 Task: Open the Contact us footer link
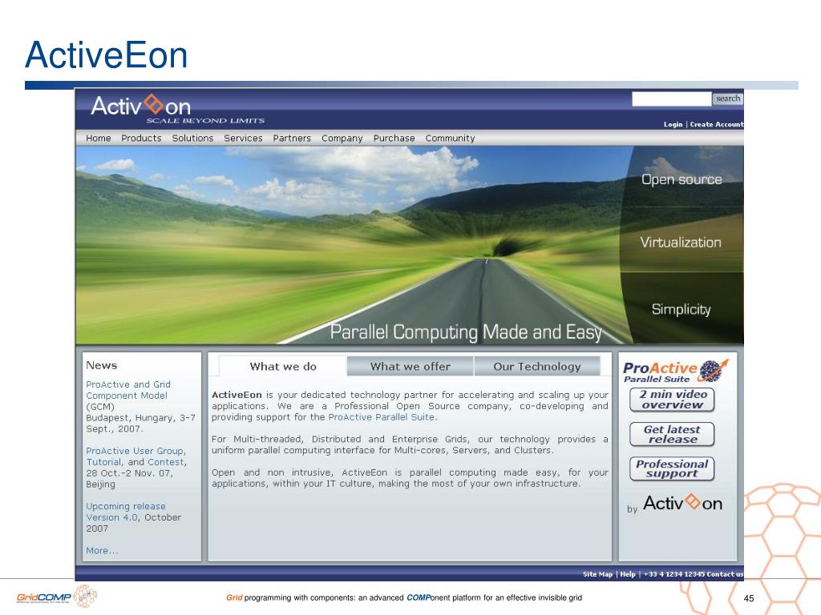[x=725, y=574]
